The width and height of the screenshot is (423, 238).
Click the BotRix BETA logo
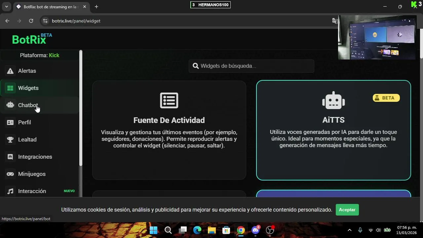(x=32, y=39)
